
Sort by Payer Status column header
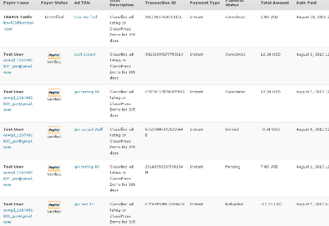pos(54,3)
